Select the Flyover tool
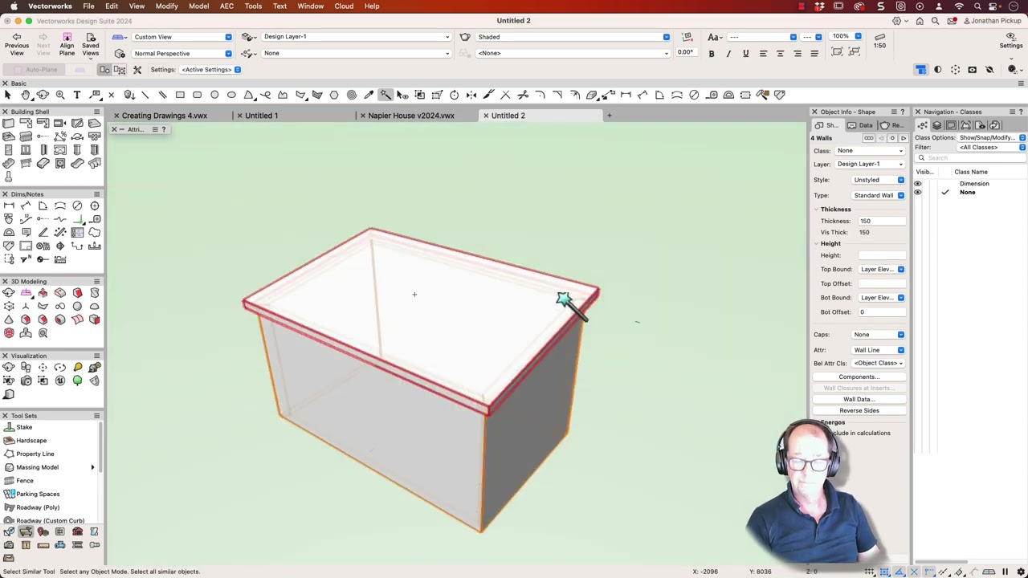Screen dimensions: 1028x578 43,95
